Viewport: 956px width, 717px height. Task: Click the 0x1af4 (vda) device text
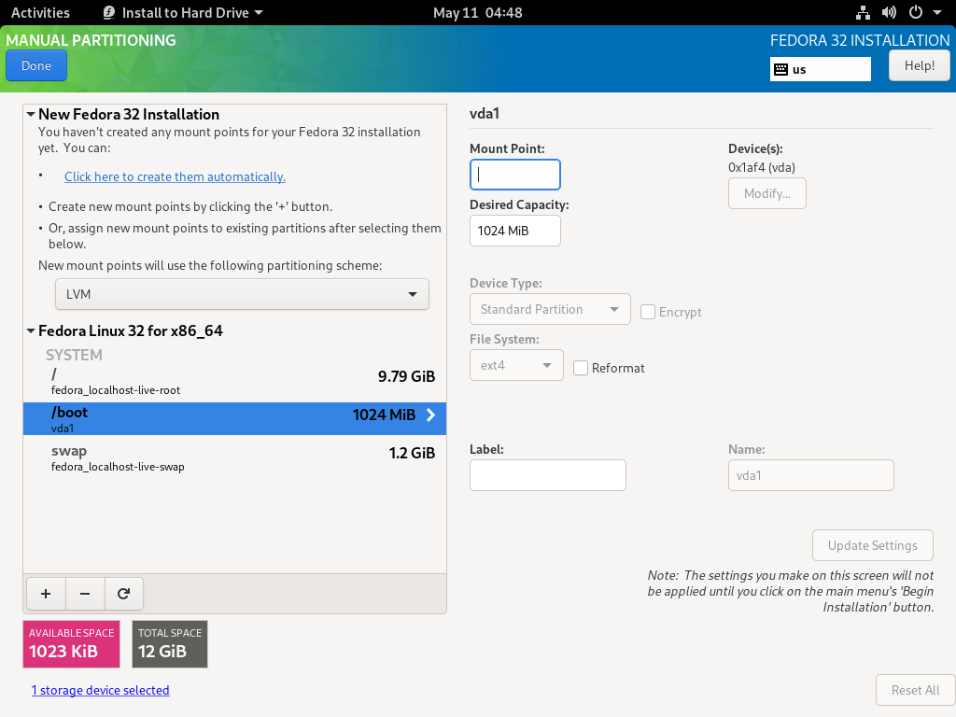coord(762,168)
